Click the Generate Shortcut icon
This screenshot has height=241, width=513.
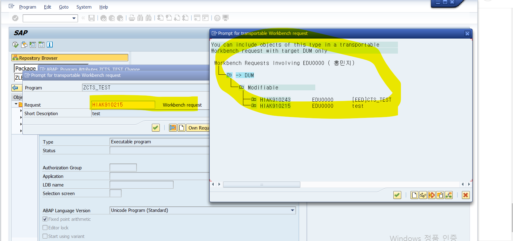[x=205, y=18]
